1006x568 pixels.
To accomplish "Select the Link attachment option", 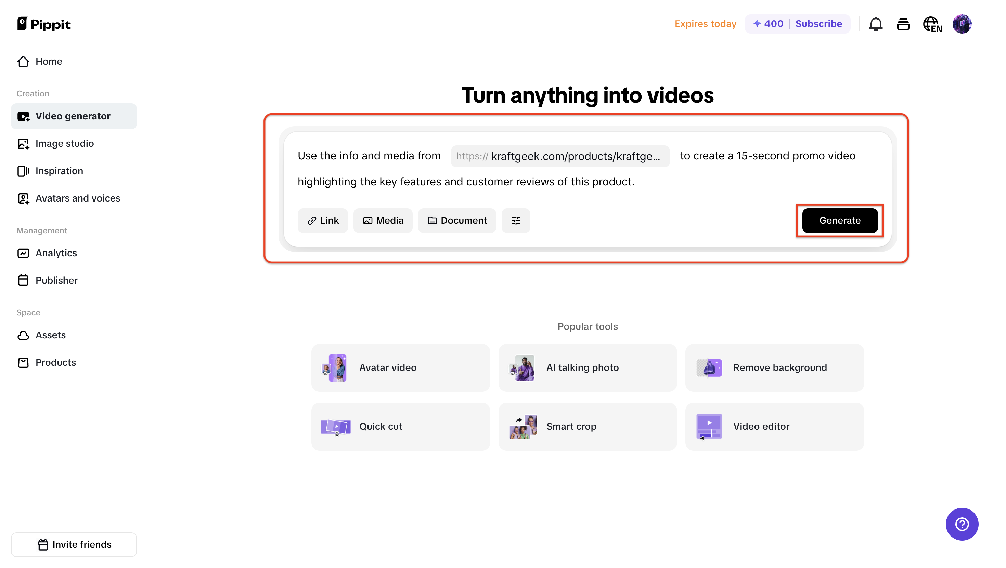I will click(x=323, y=220).
